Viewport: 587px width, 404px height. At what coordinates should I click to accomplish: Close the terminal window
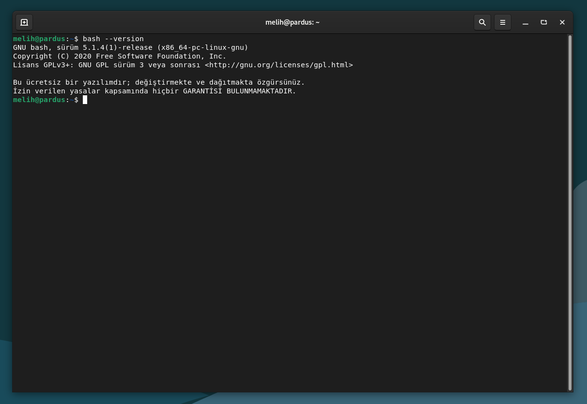point(562,22)
